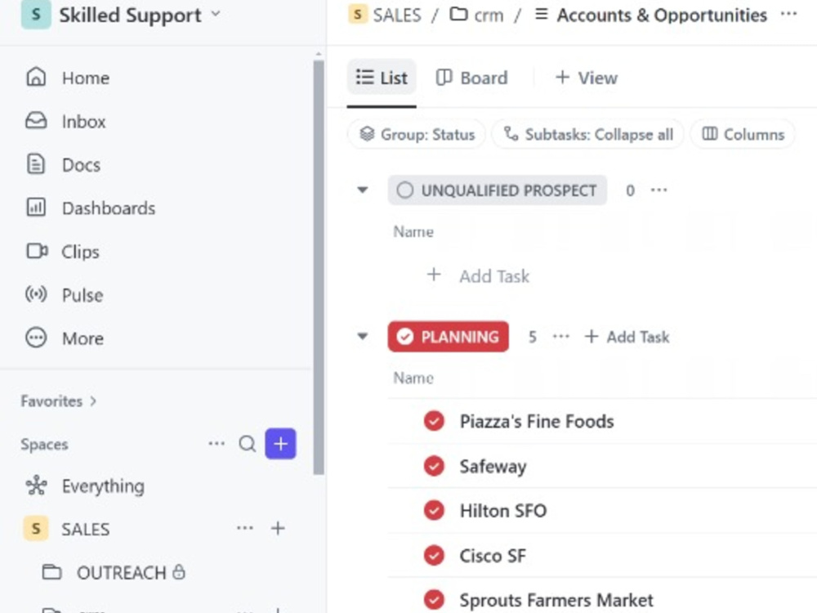This screenshot has width=817, height=613.
Task: Click Add Task next to Planning
Action: click(x=627, y=337)
